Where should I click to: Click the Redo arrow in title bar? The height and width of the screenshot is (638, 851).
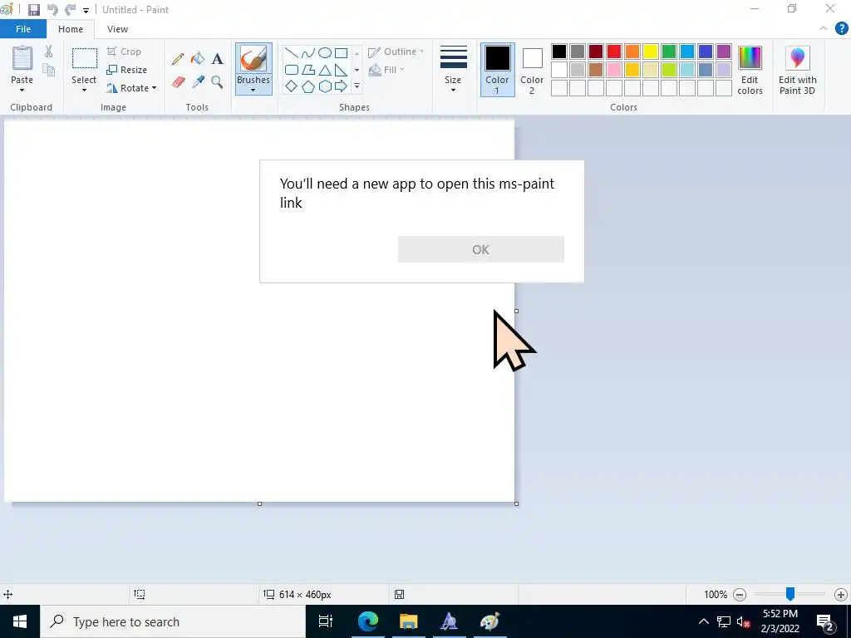[x=70, y=10]
